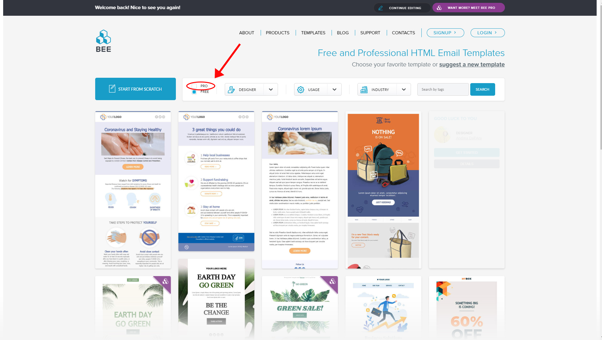Open the Support menu item
This screenshot has width=602, height=340.
(370, 33)
